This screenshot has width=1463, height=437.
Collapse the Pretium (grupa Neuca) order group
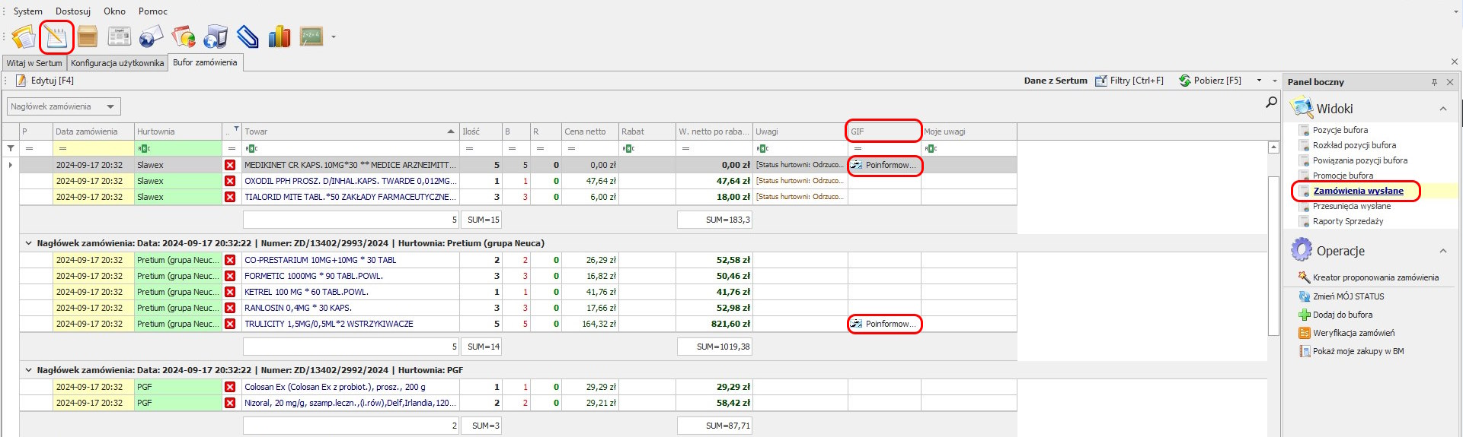28,244
